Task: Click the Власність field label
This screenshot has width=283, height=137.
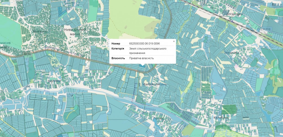Action: pyautogui.click(x=118, y=58)
